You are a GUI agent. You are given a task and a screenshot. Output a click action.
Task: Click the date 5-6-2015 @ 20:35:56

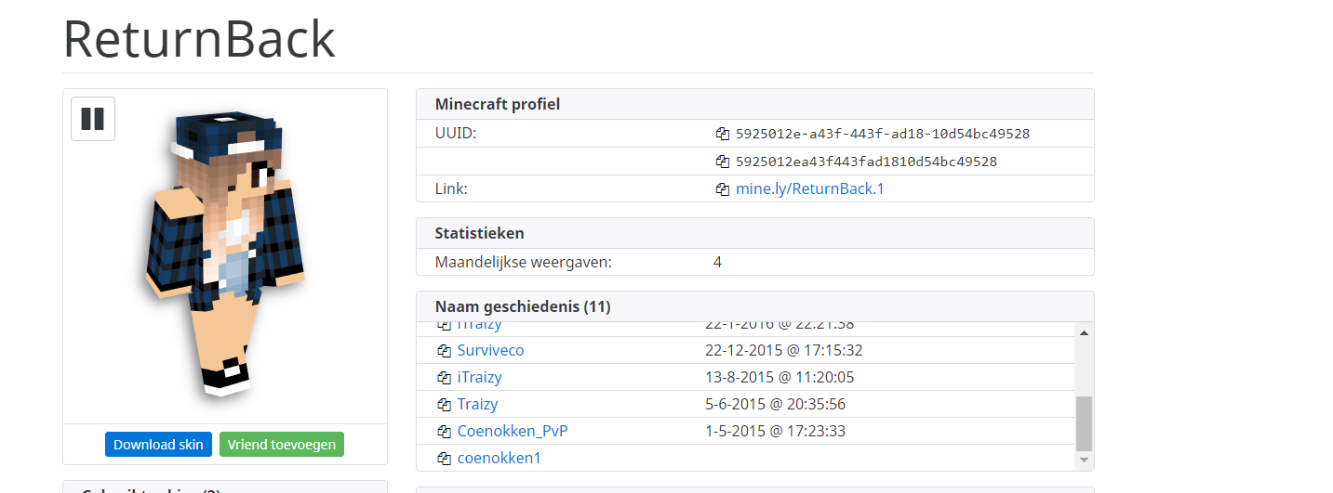point(775,405)
